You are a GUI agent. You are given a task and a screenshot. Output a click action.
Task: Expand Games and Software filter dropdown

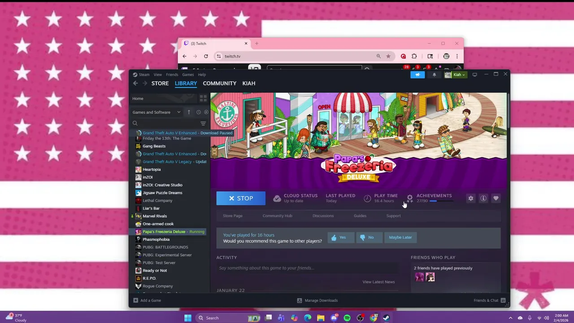pos(156,112)
